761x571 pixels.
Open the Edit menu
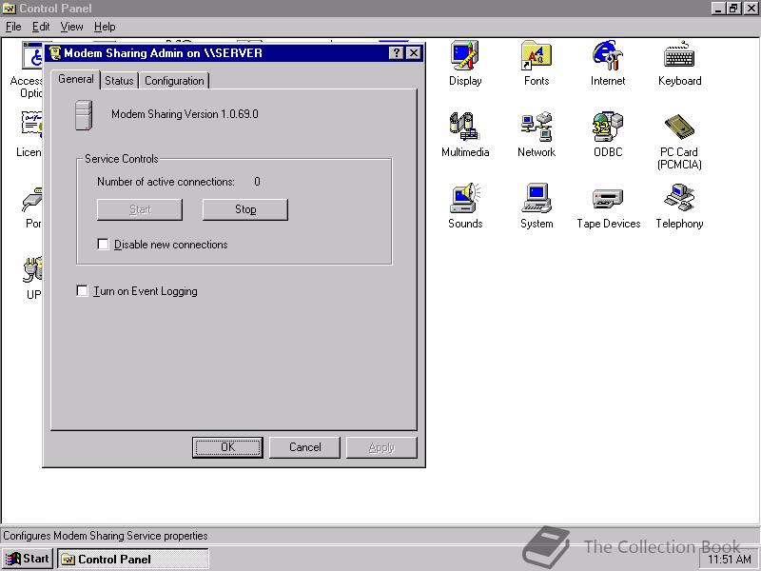point(41,27)
